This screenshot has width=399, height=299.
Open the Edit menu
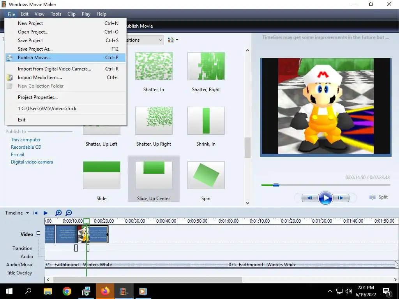tap(25, 14)
